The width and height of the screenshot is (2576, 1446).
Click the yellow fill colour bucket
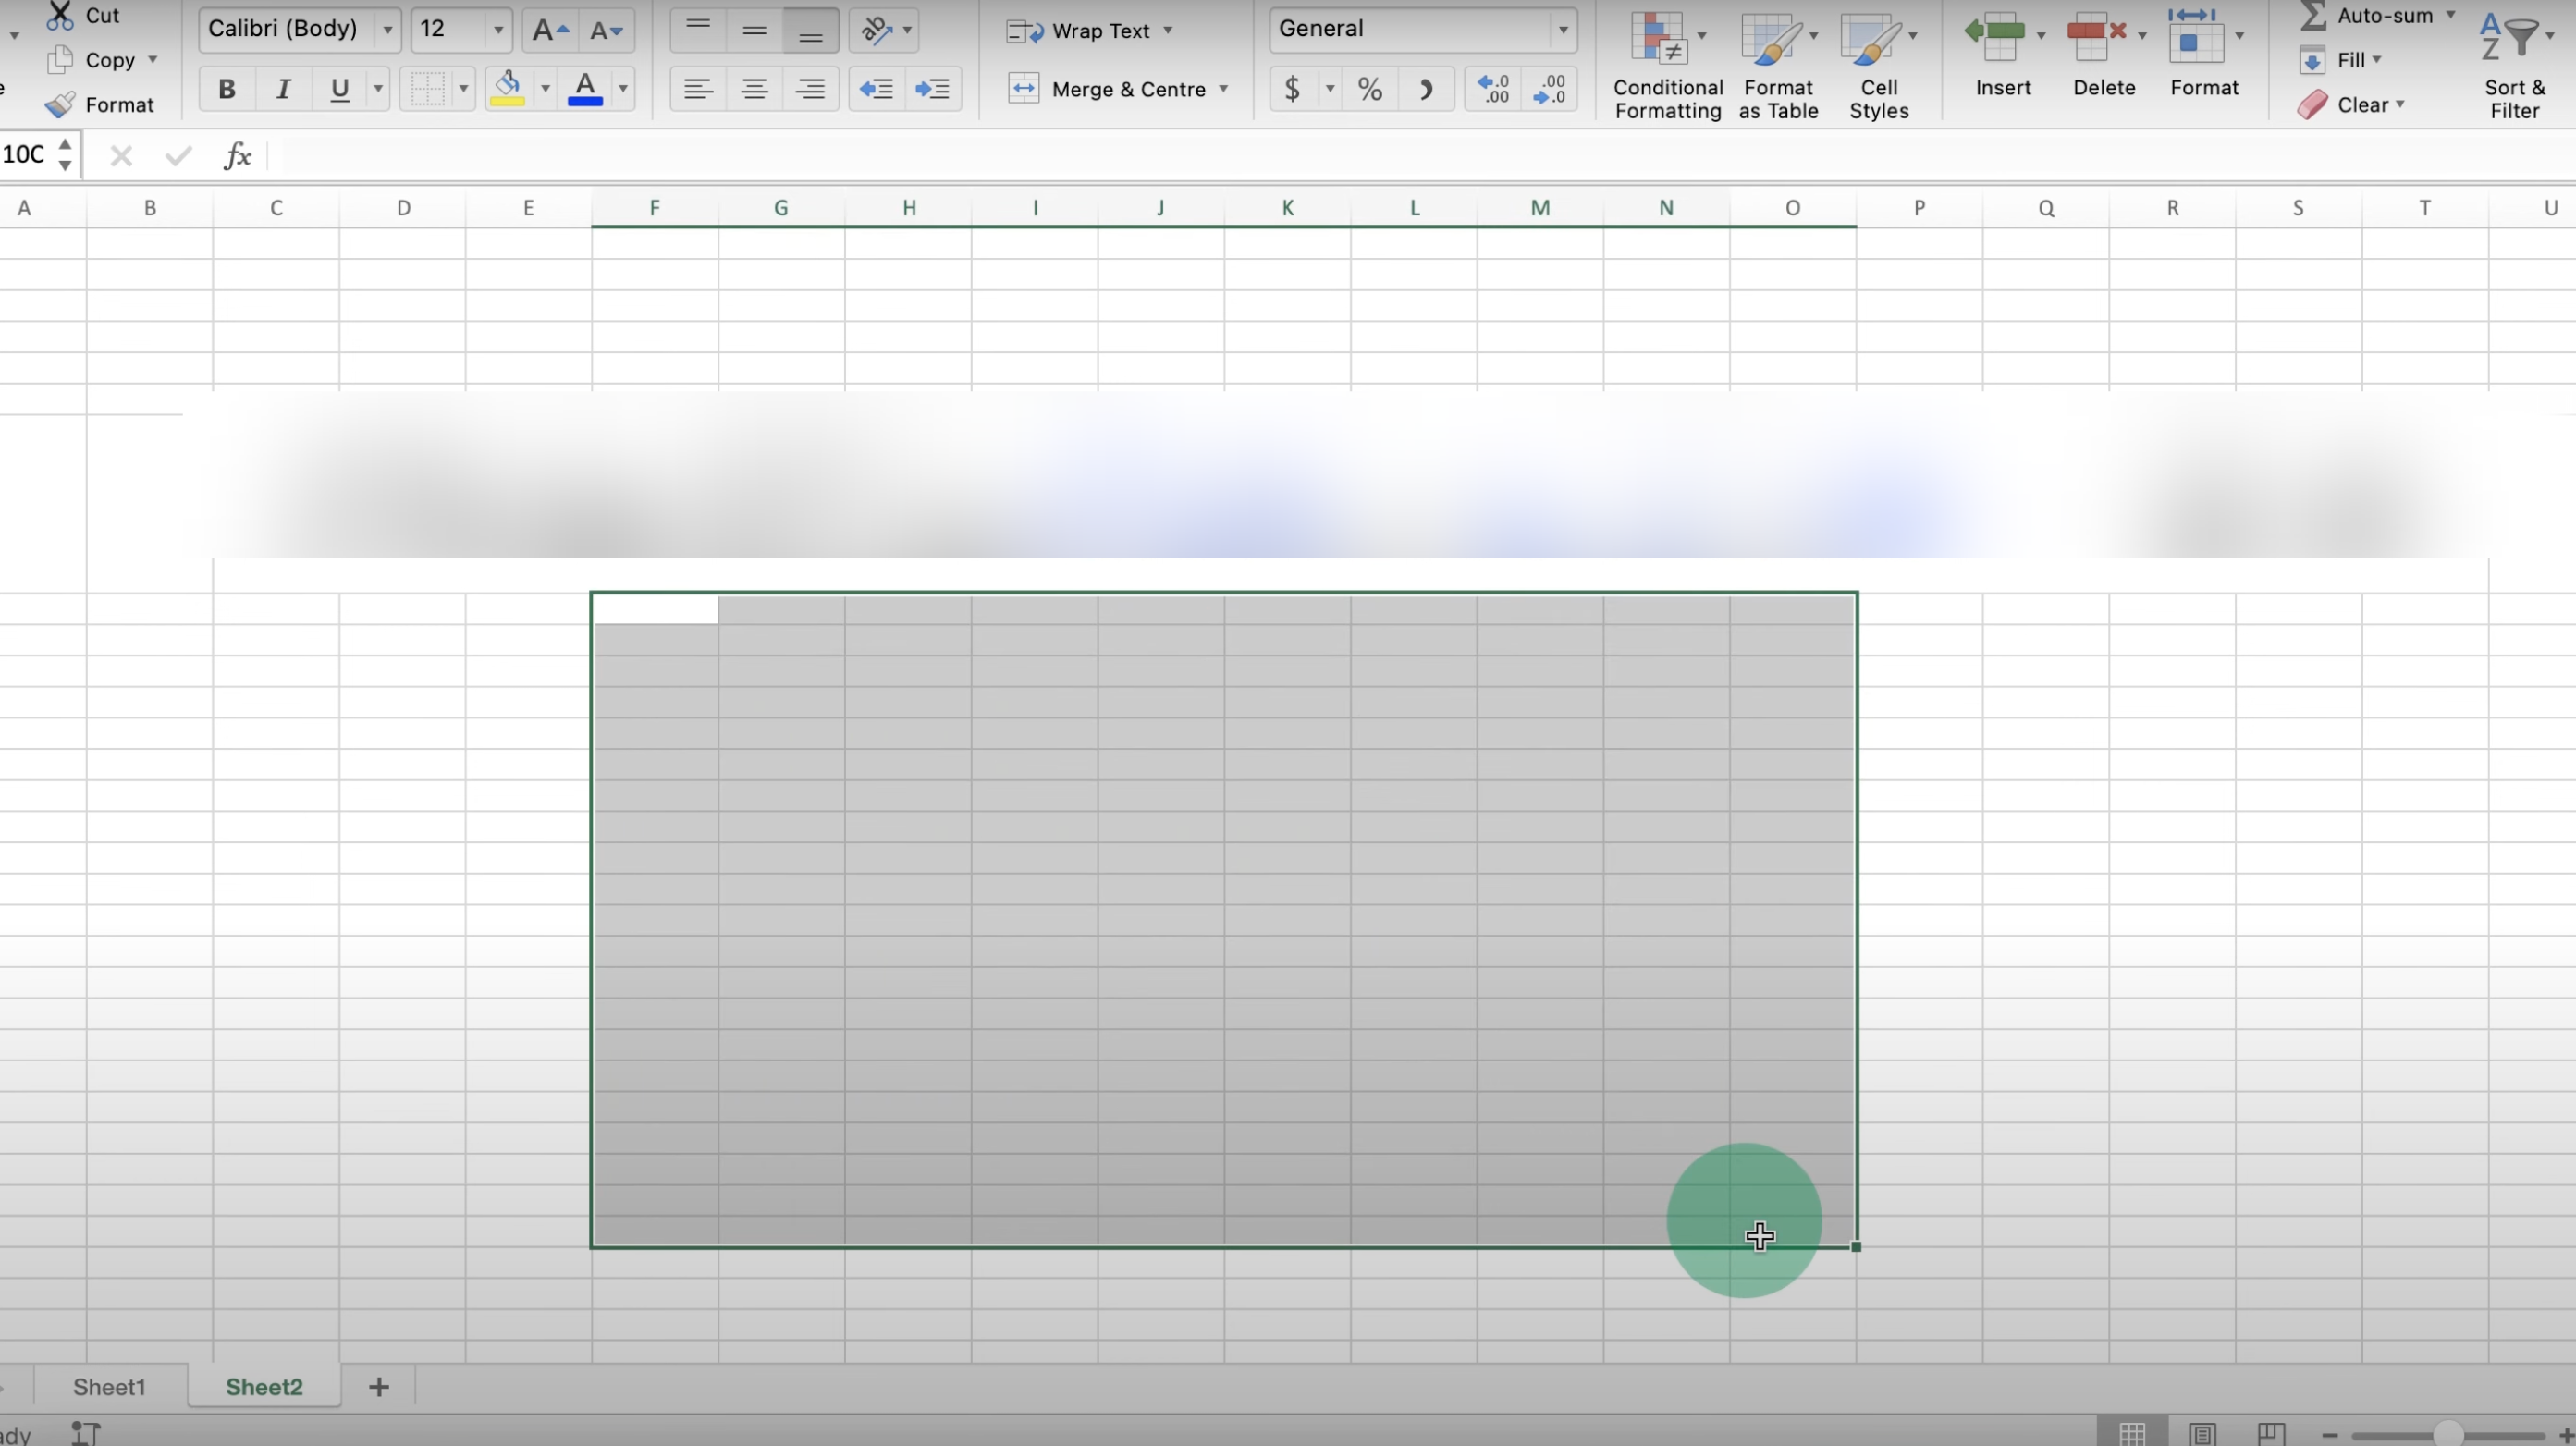(x=508, y=89)
